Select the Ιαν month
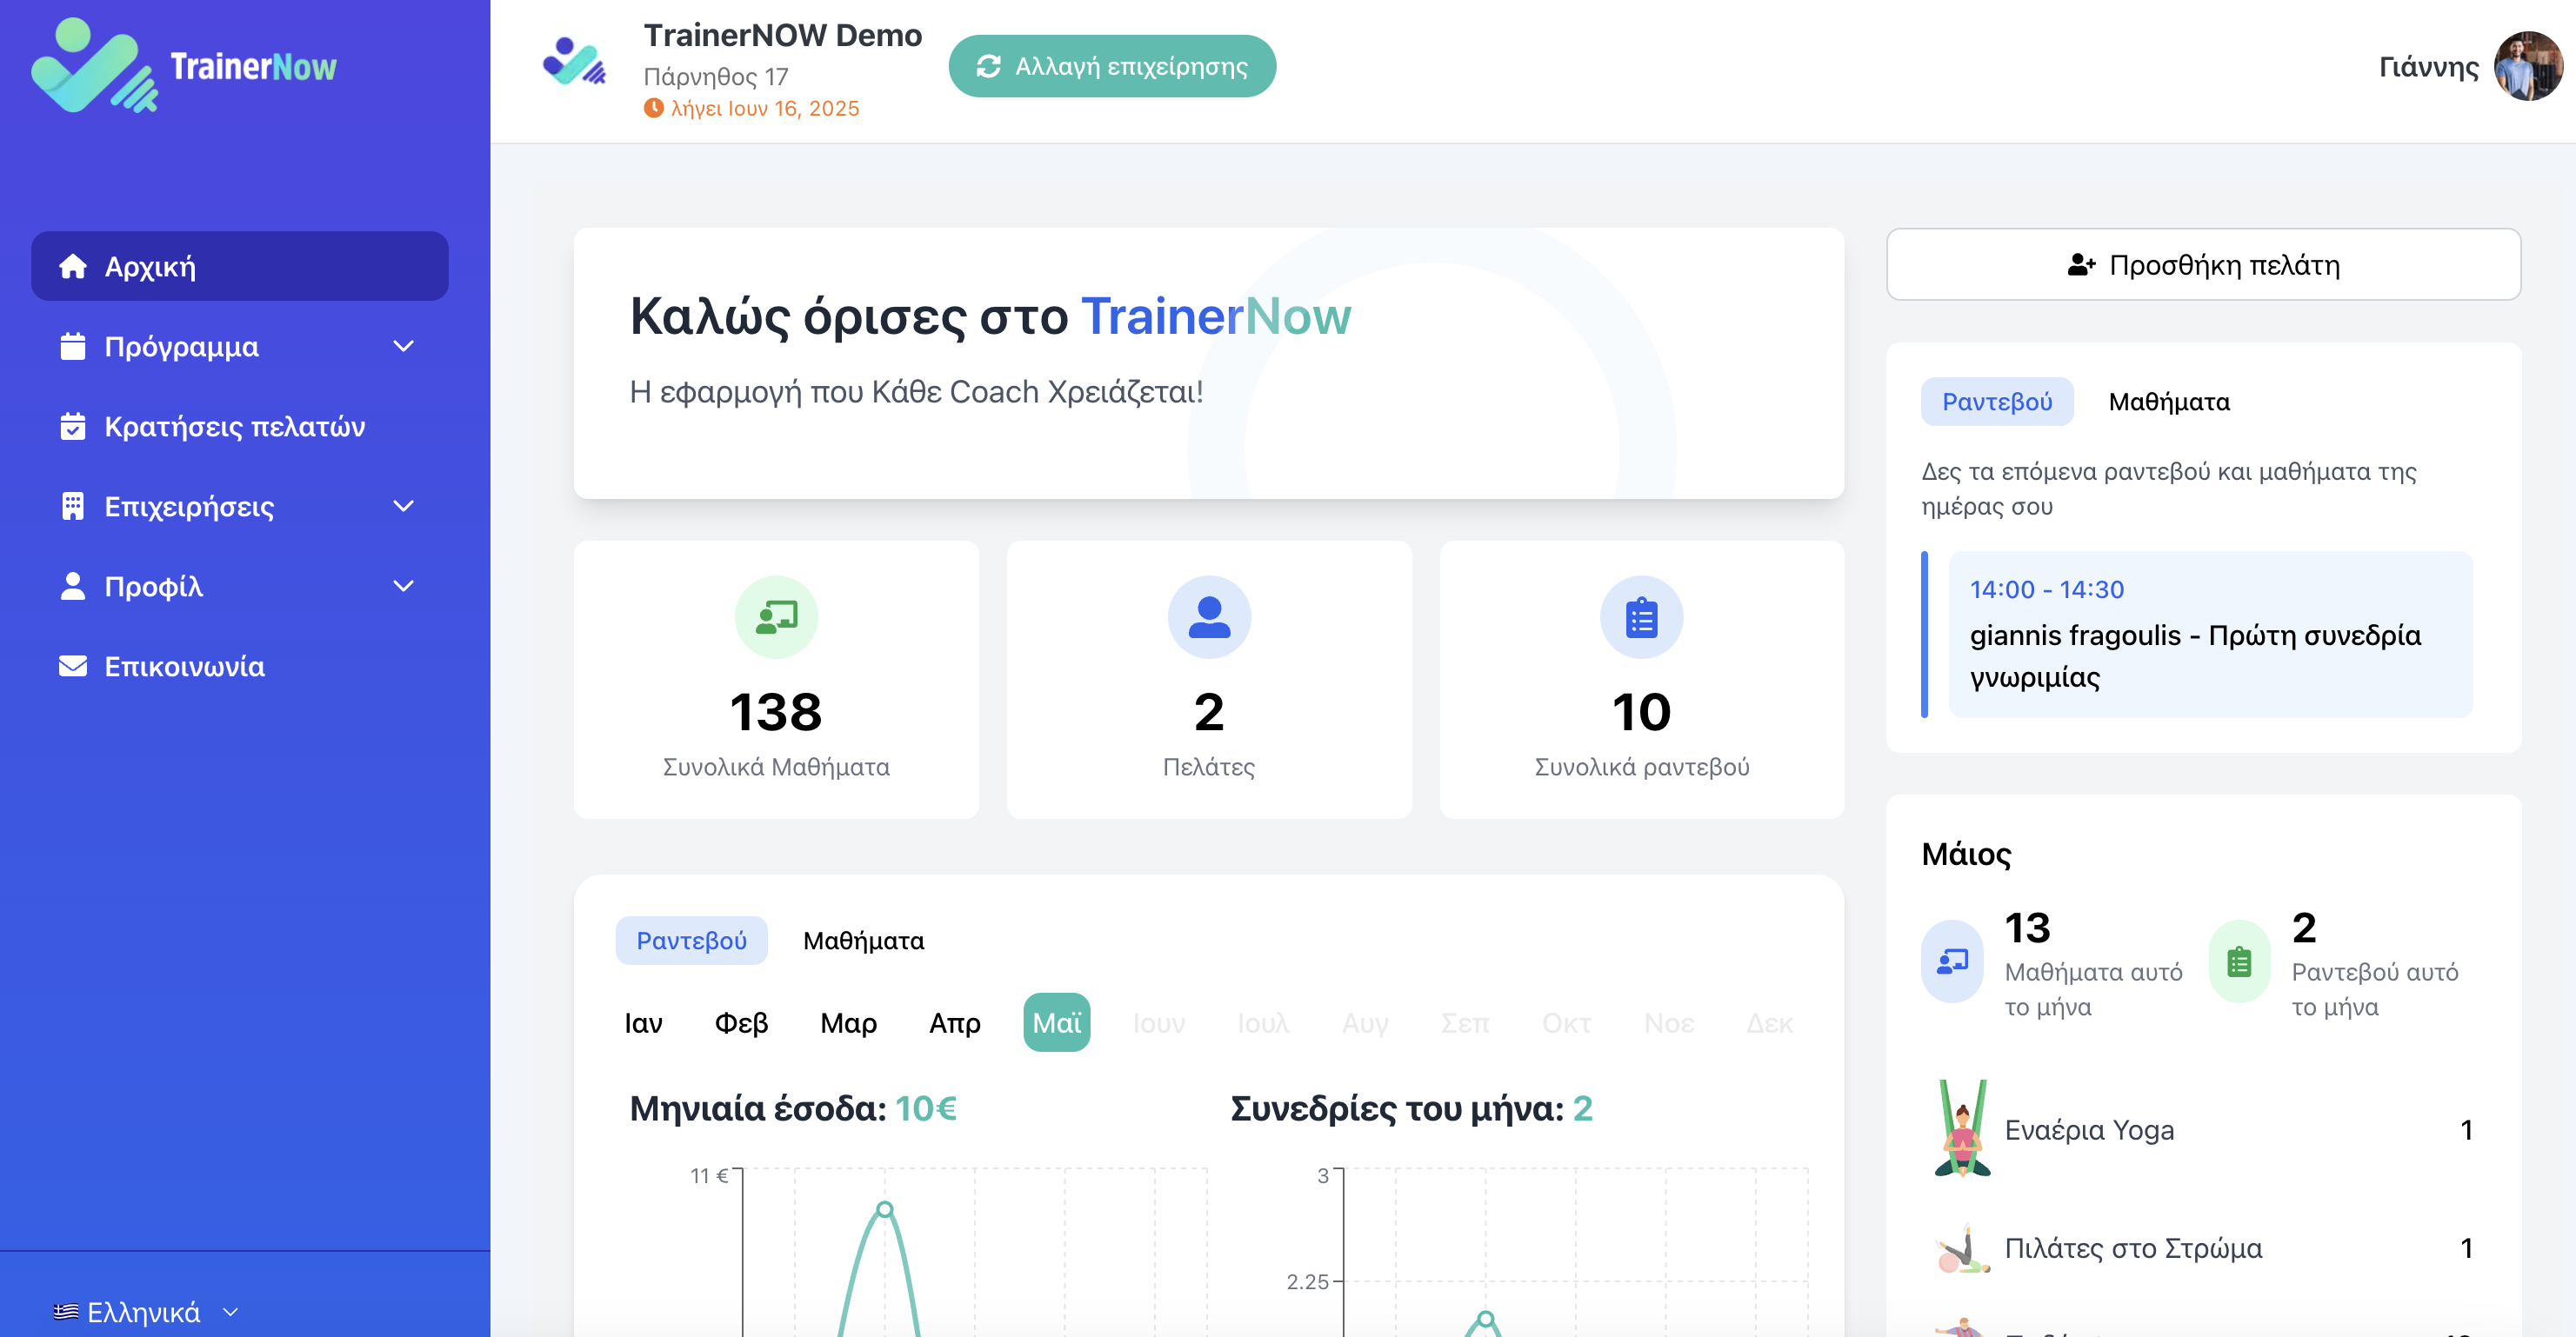Screen dimensions: 2576x1337 pyautogui.click(x=644, y=1022)
